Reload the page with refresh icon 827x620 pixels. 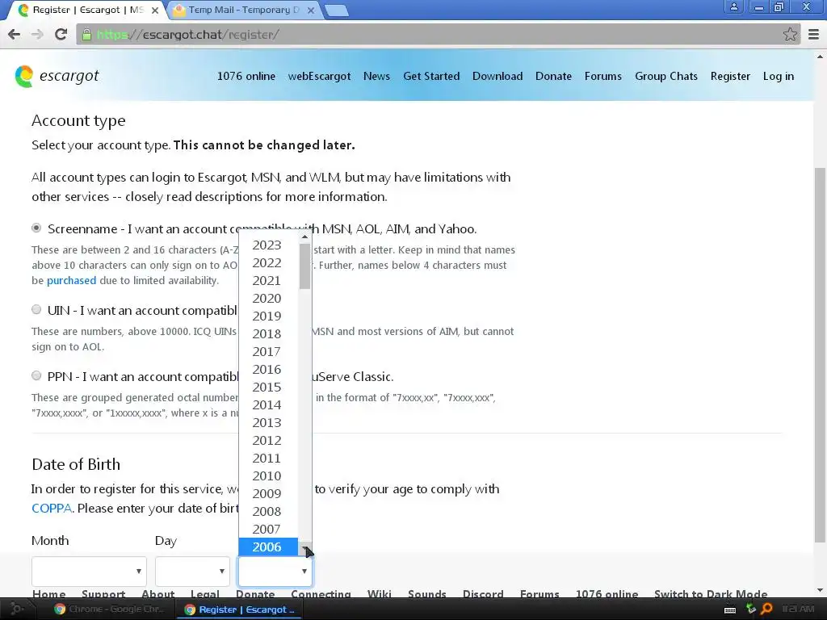(x=61, y=35)
